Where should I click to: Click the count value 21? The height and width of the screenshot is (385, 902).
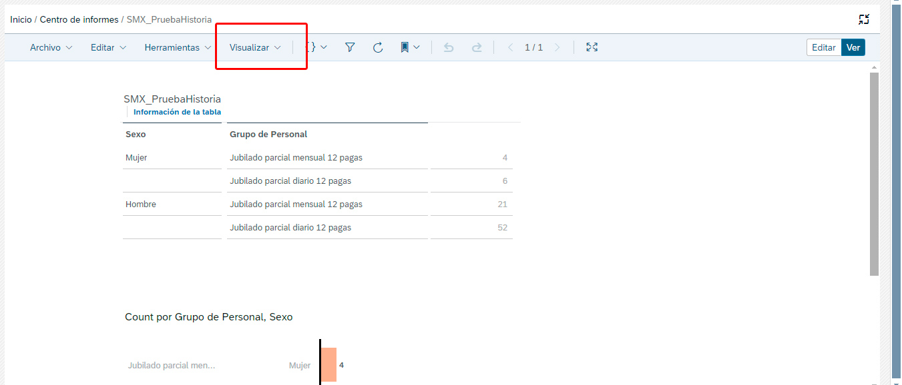[503, 204]
